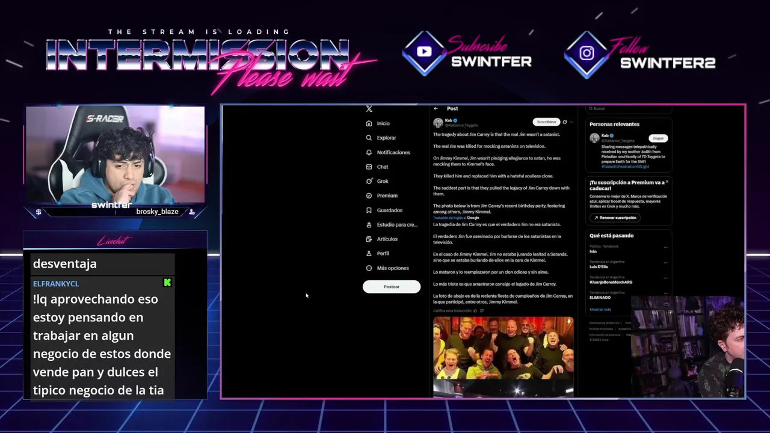Open the Estudio para creadores icon
This screenshot has width=770, height=433.
[369, 224]
